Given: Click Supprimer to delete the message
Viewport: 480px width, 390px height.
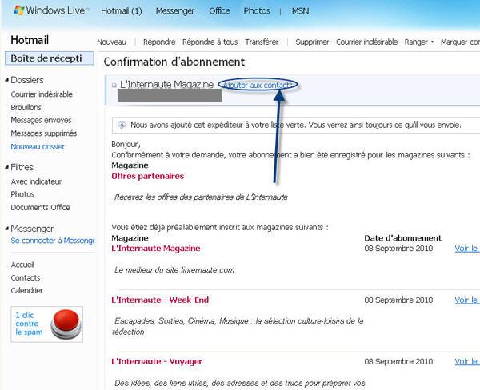Looking at the screenshot, I should click(x=312, y=42).
